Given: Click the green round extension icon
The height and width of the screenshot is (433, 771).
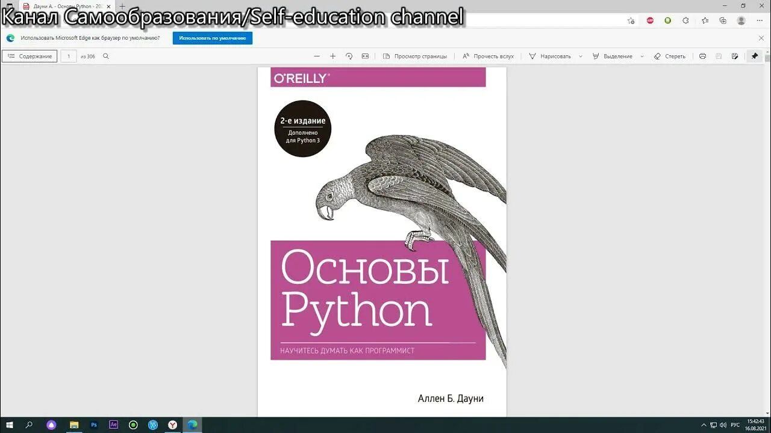Looking at the screenshot, I should coord(667,20).
